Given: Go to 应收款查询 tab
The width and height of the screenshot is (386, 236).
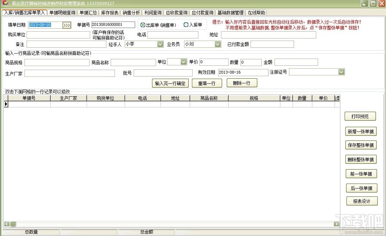Looking at the screenshot, I should click(176, 13).
